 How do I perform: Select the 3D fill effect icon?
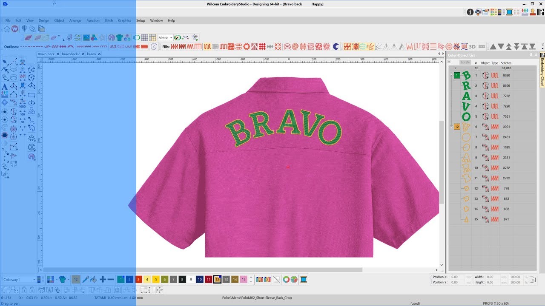point(472,47)
